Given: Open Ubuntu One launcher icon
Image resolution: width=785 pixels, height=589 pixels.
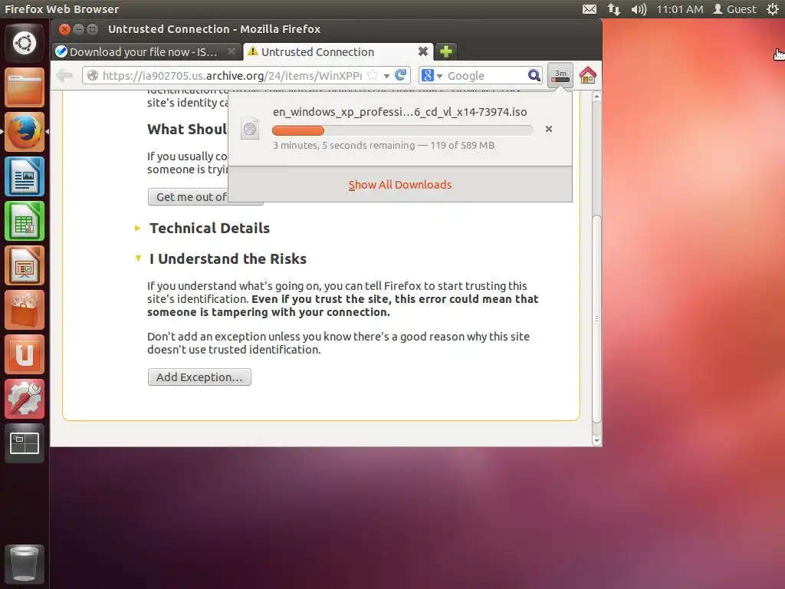Looking at the screenshot, I should point(24,354).
